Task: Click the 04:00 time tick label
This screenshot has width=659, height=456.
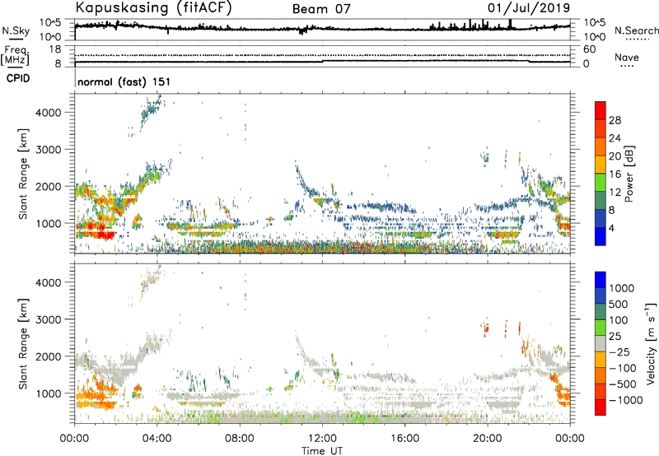Action: tap(157, 439)
